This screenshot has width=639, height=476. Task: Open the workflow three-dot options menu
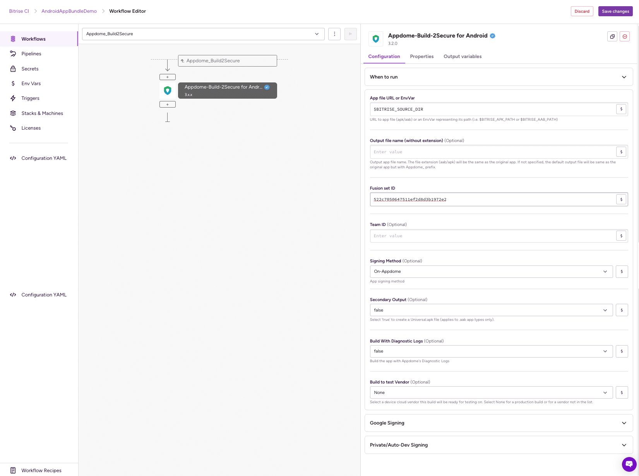[x=334, y=34]
